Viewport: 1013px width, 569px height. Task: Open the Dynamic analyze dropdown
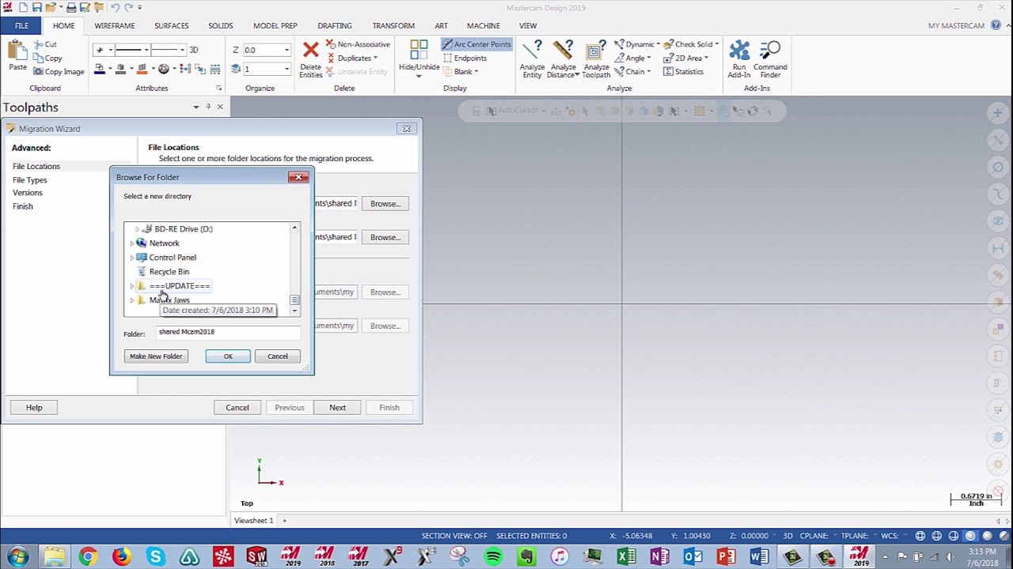point(658,44)
